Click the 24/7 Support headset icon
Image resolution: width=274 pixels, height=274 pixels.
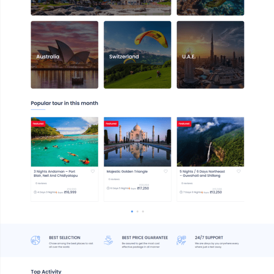tap(181, 240)
